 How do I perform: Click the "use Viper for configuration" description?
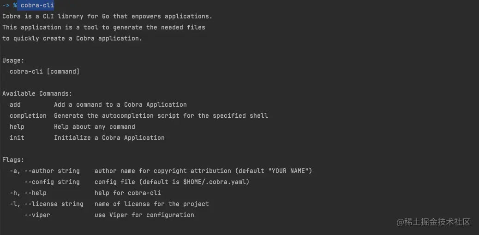click(x=144, y=215)
